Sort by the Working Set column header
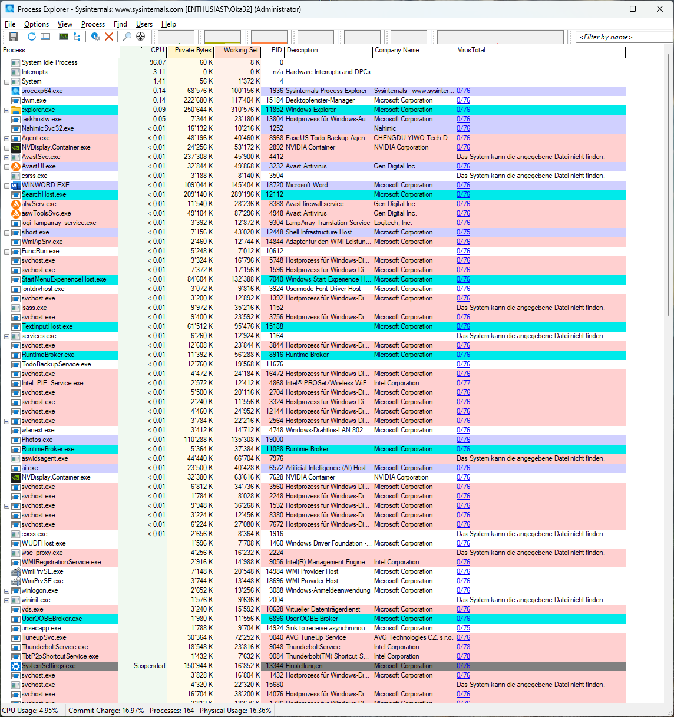 237,50
